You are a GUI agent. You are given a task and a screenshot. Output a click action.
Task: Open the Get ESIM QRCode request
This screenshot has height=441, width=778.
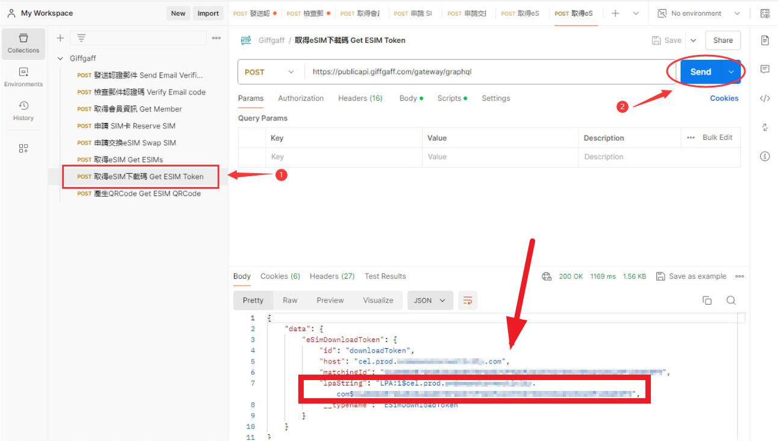coord(139,194)
